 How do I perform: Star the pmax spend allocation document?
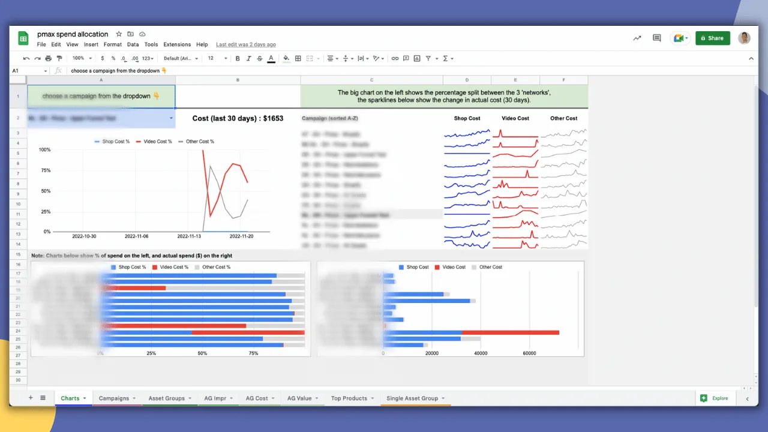[119, 34]
